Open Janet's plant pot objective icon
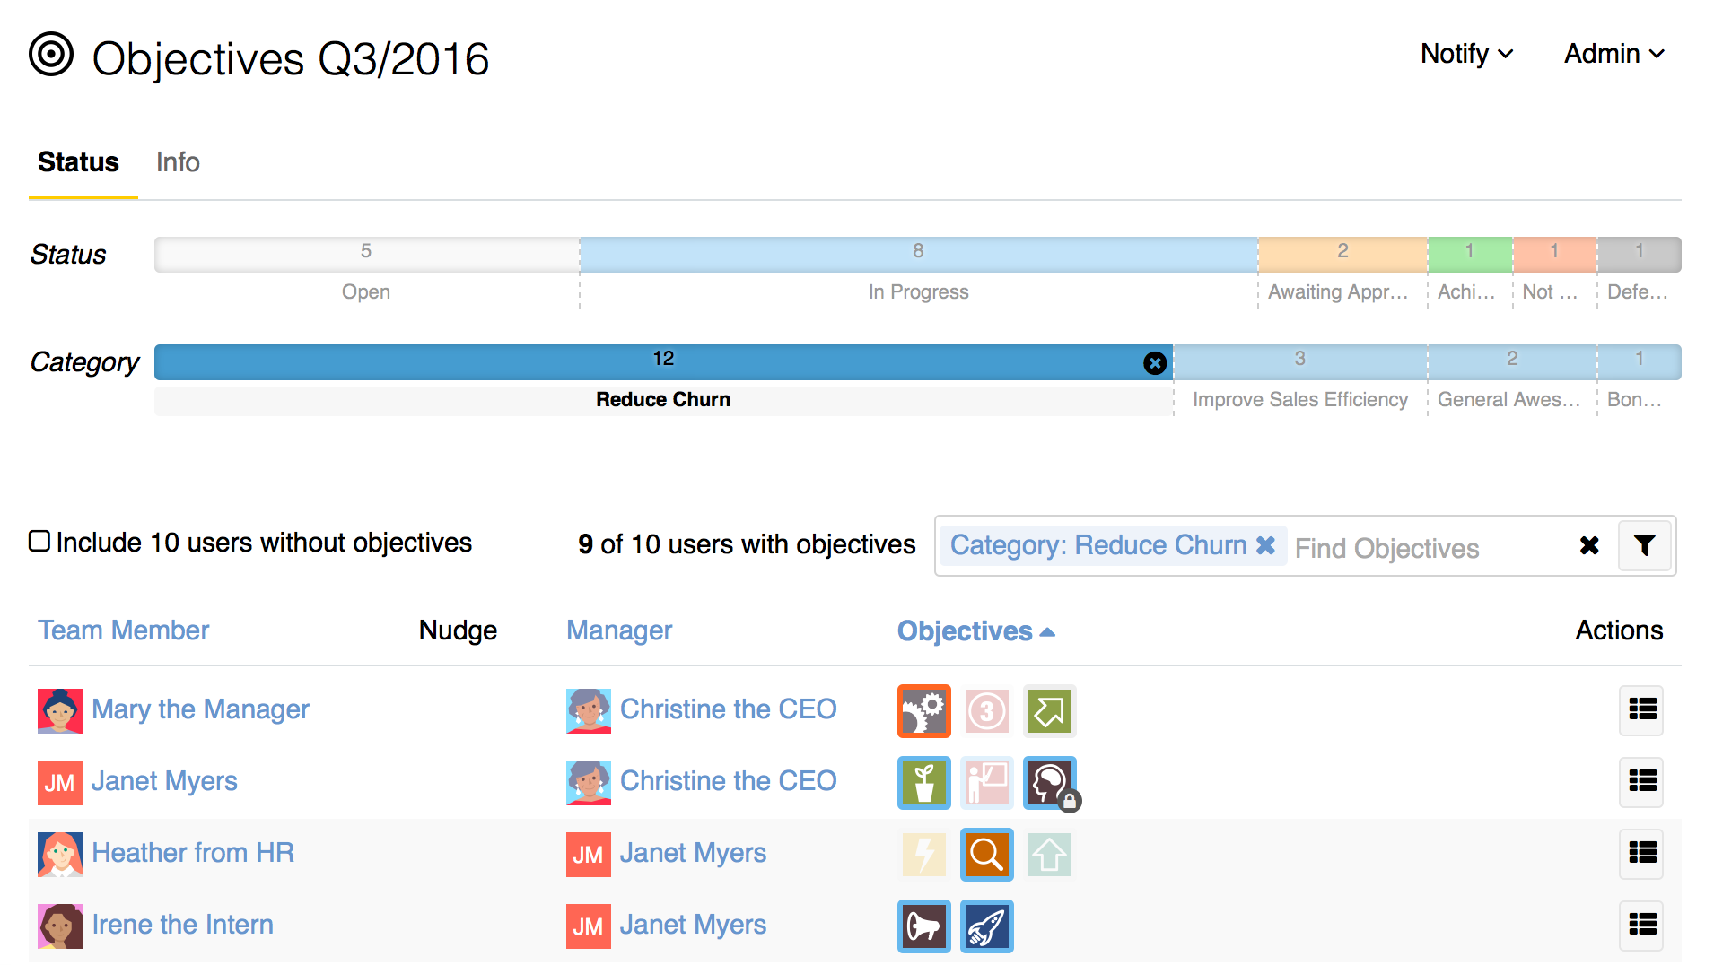Screen dimensions: 1714x965 coord(923,783)
